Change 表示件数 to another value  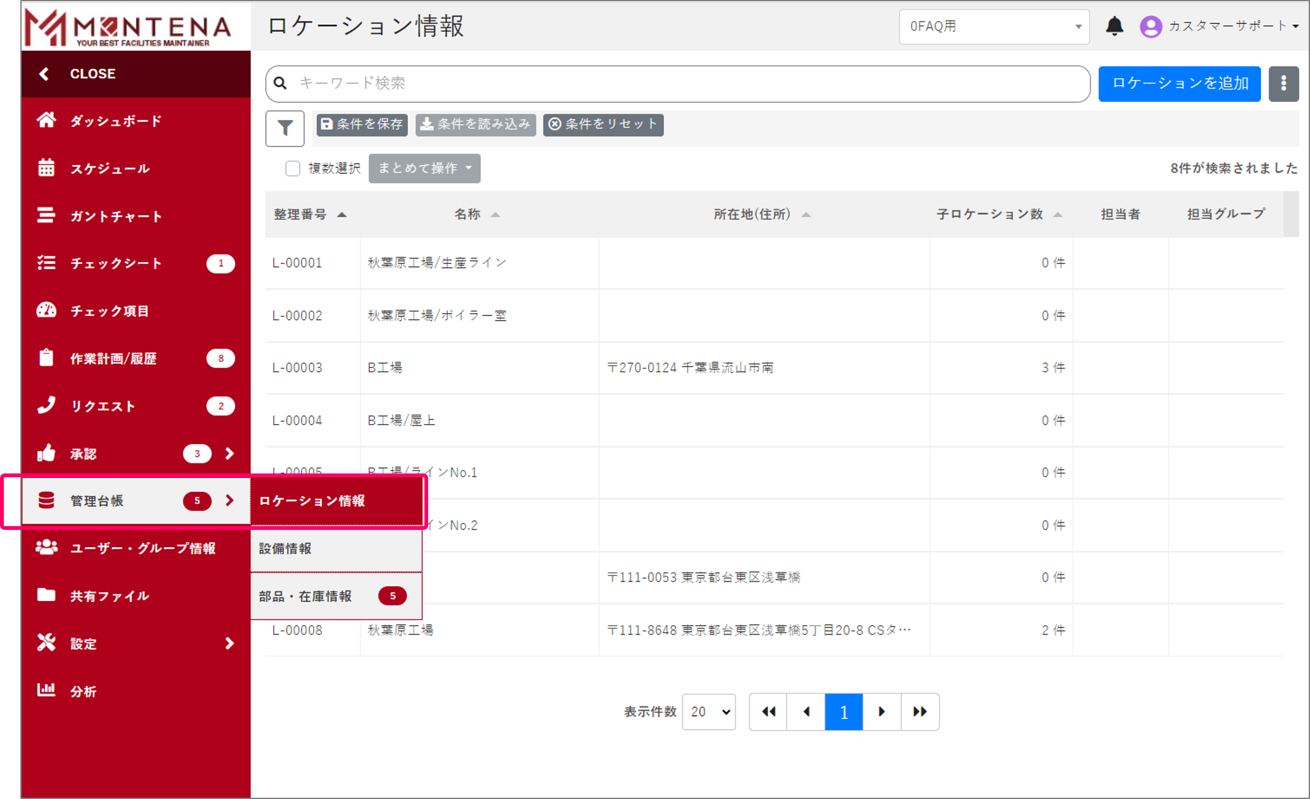[708, 711]
